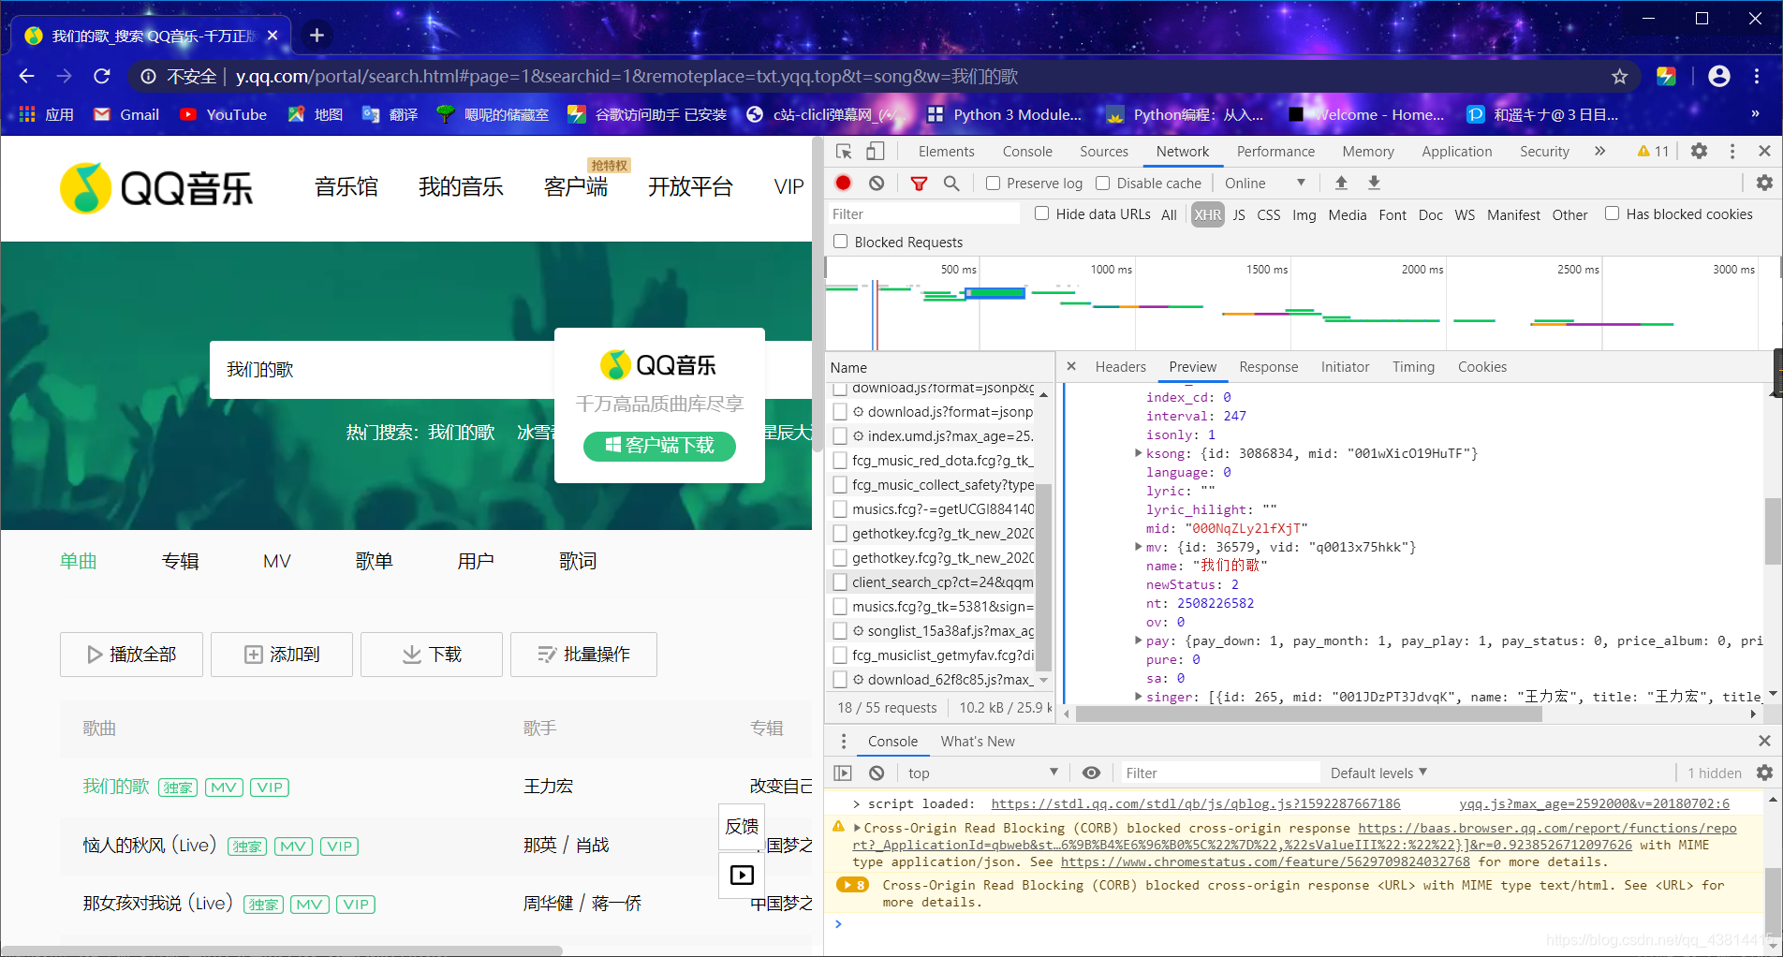This screenshot has height=957, width=1783.
Task: Close the request details pane
Action: 1071,367
